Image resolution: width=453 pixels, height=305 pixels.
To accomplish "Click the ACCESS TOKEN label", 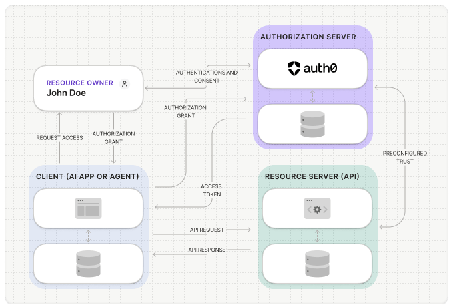I will pos(211,190).
